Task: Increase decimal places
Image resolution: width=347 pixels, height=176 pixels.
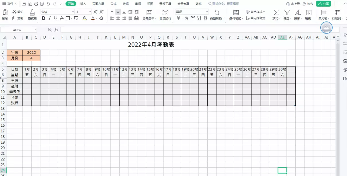Action: tap(199, 18)
